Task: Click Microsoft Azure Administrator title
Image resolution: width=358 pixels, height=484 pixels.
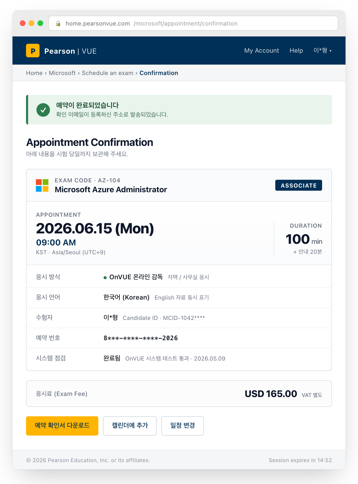Action: click(111, 189)
